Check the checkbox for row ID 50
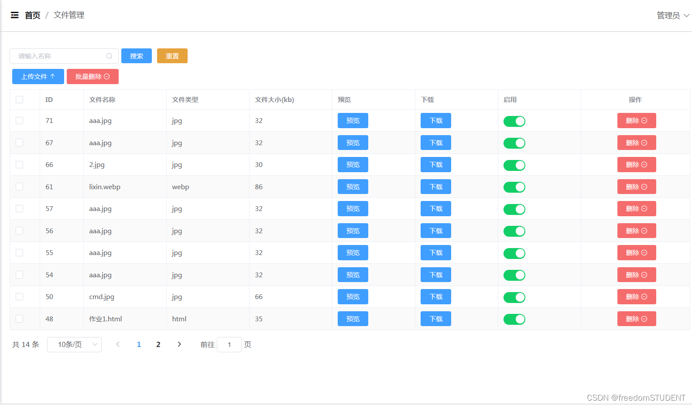The height and width of the screenshot is (405, 692). coord(19,296)
